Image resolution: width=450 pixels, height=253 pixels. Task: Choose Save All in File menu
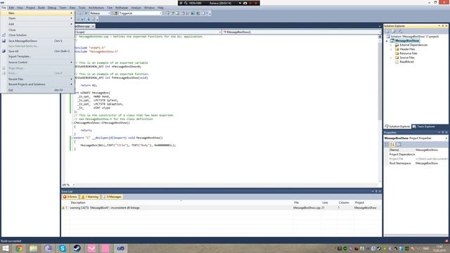coord(38,51)
